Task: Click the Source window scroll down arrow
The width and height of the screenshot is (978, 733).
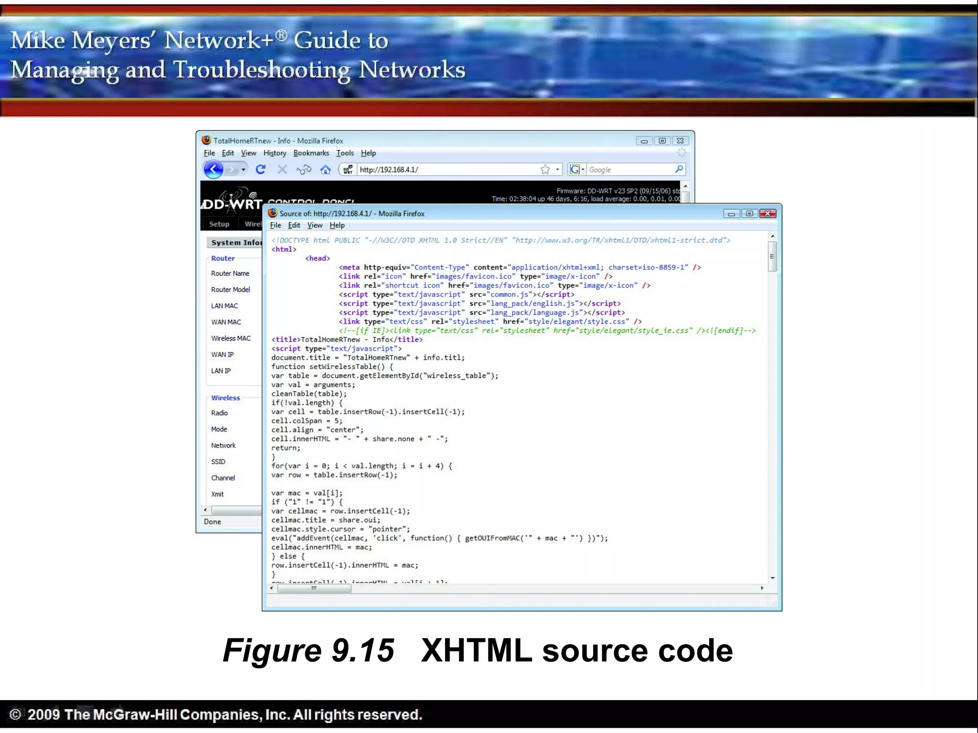Action: click(772, 578)
